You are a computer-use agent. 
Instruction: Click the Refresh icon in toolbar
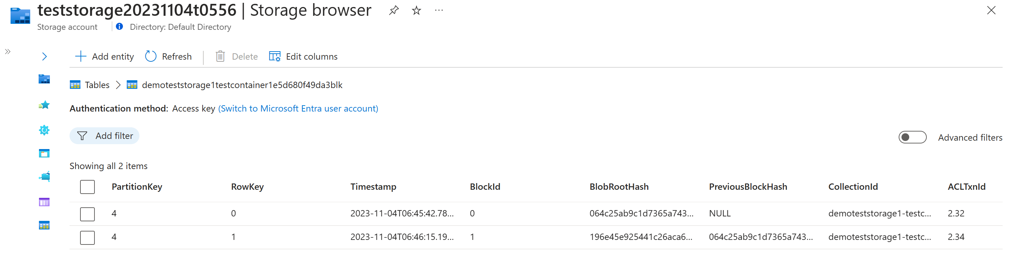151,56
